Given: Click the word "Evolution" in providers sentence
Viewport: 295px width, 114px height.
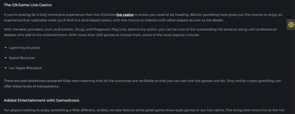Looking at the screenshot, I should coord(62,30).
